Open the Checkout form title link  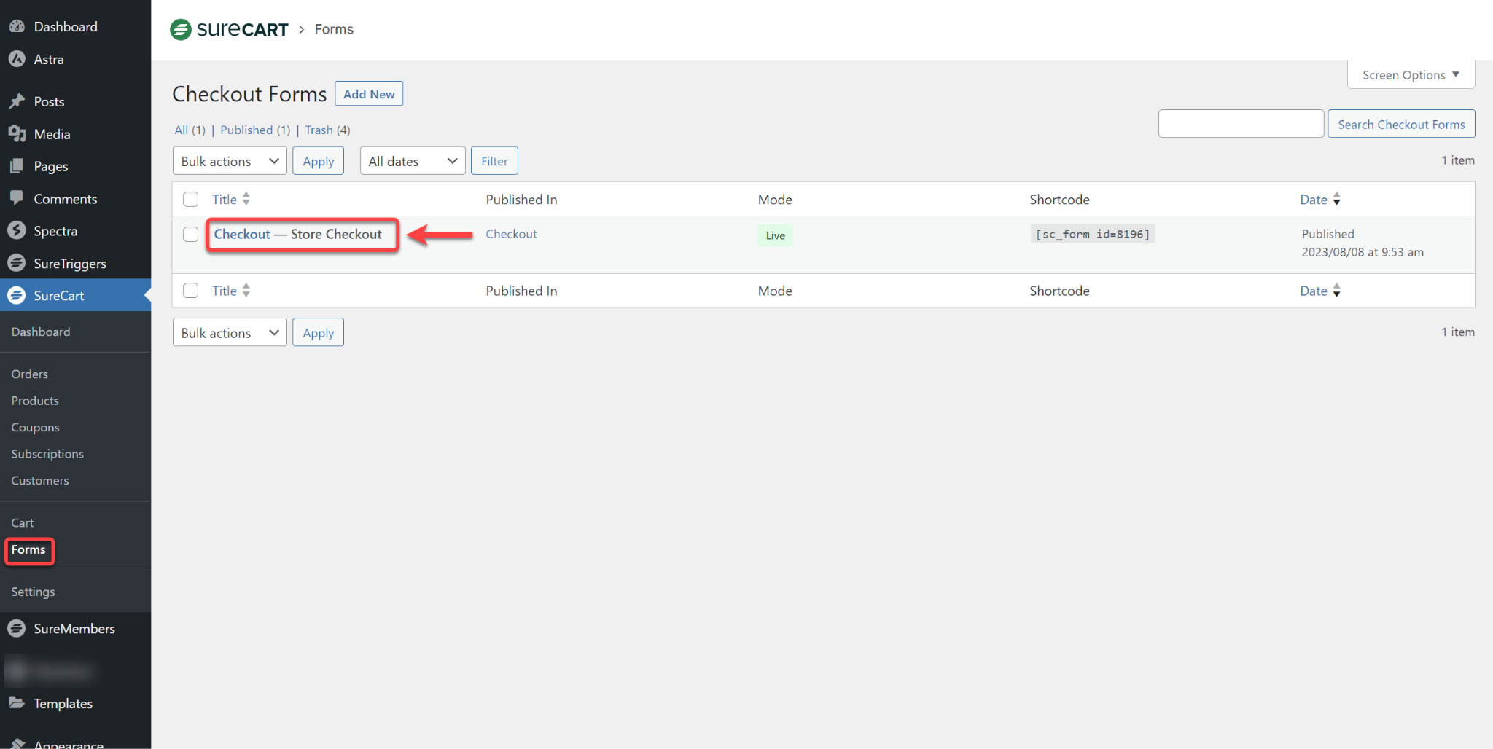pos(242,234)
